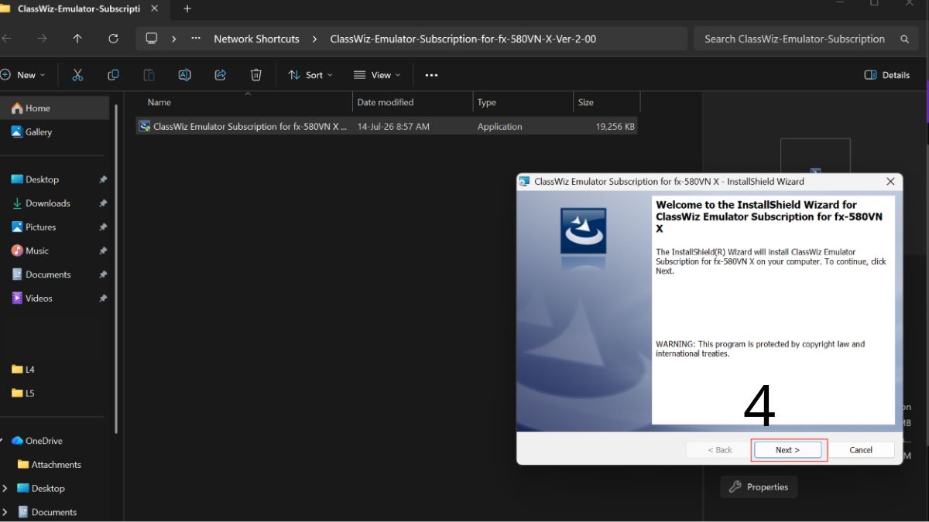Navigate forward with the forward arrow

point(42,39)
